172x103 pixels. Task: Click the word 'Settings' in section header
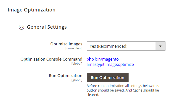pyautogui.click(x=57, y=27)
